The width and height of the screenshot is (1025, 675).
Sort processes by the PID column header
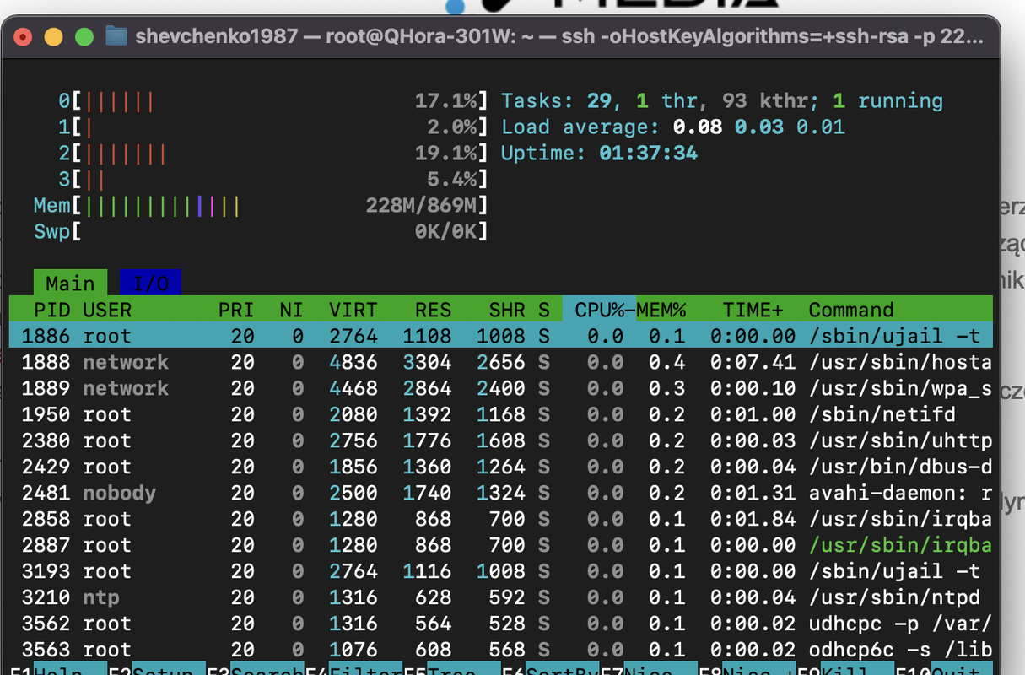coord(52,310)
